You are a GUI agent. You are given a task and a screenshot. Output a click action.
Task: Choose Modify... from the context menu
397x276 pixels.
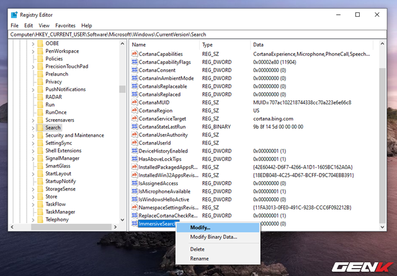[218, 228]
